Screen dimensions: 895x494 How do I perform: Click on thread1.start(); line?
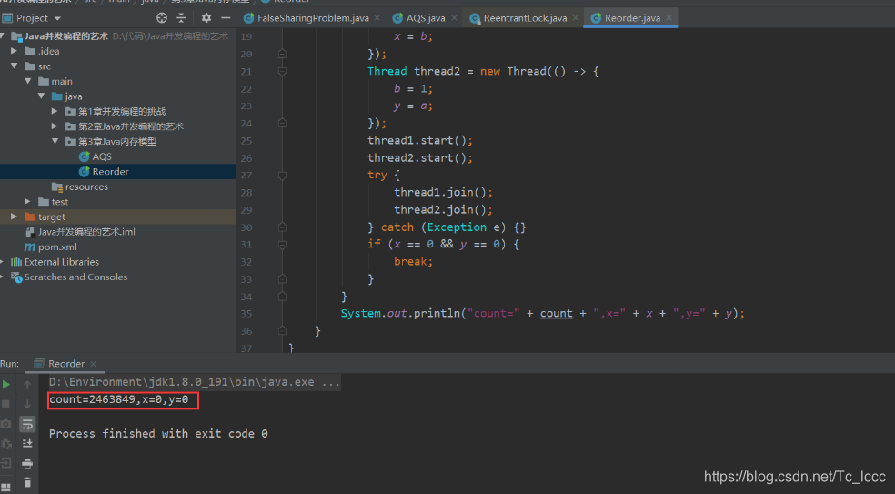click(420, 140)
